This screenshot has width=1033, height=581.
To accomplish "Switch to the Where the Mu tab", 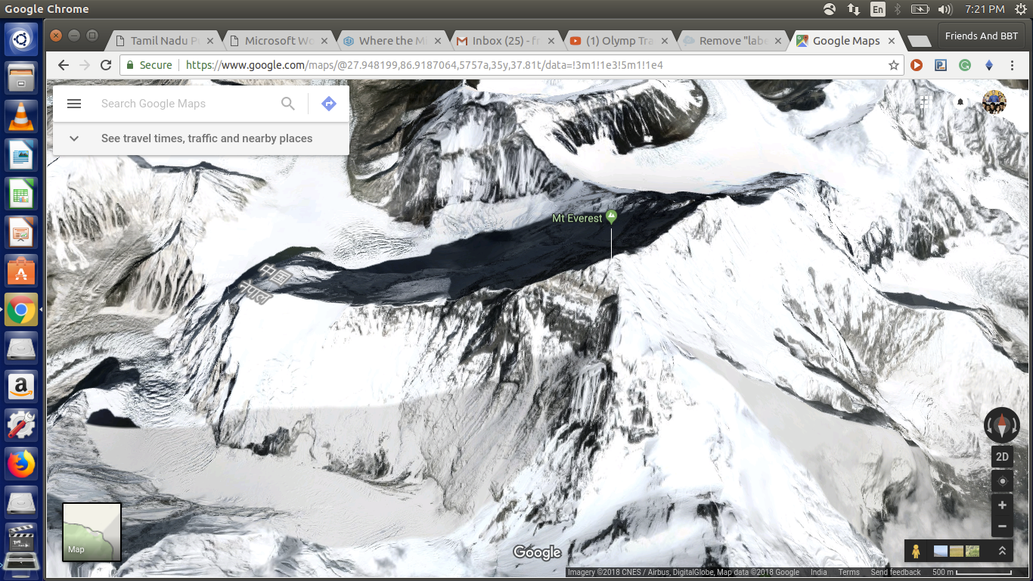I will coord(392,41).
